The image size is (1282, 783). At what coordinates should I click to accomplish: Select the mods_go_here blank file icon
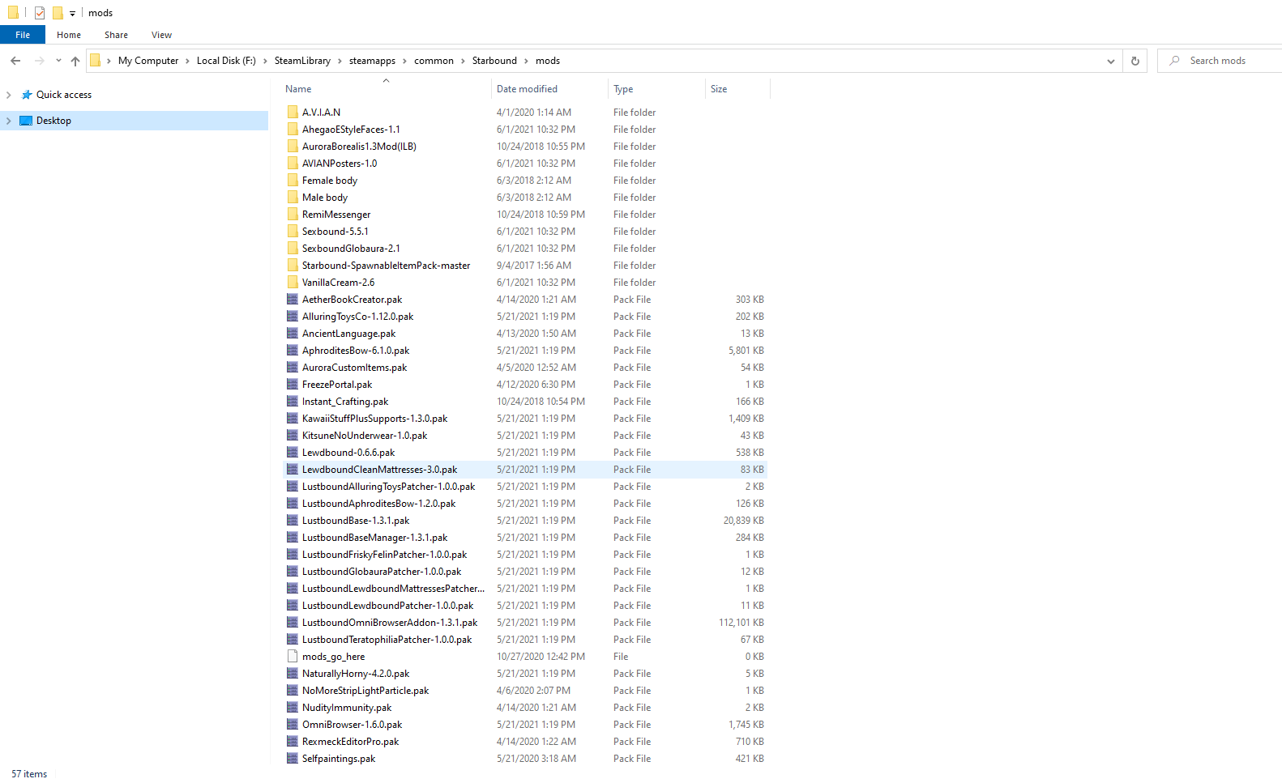pos(293,656)
